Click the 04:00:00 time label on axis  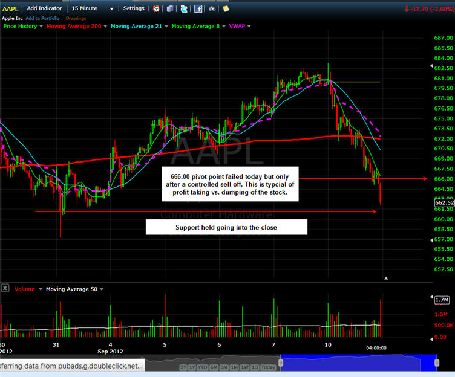[376, 348]
